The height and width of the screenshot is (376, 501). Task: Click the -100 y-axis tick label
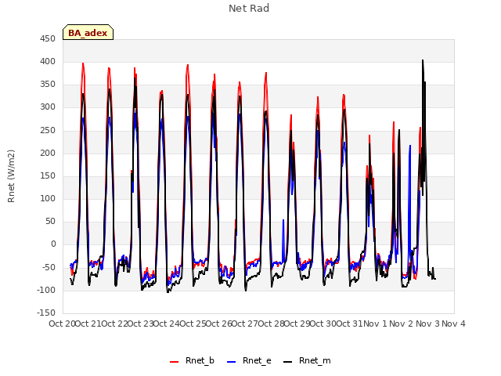click(46, 290)
